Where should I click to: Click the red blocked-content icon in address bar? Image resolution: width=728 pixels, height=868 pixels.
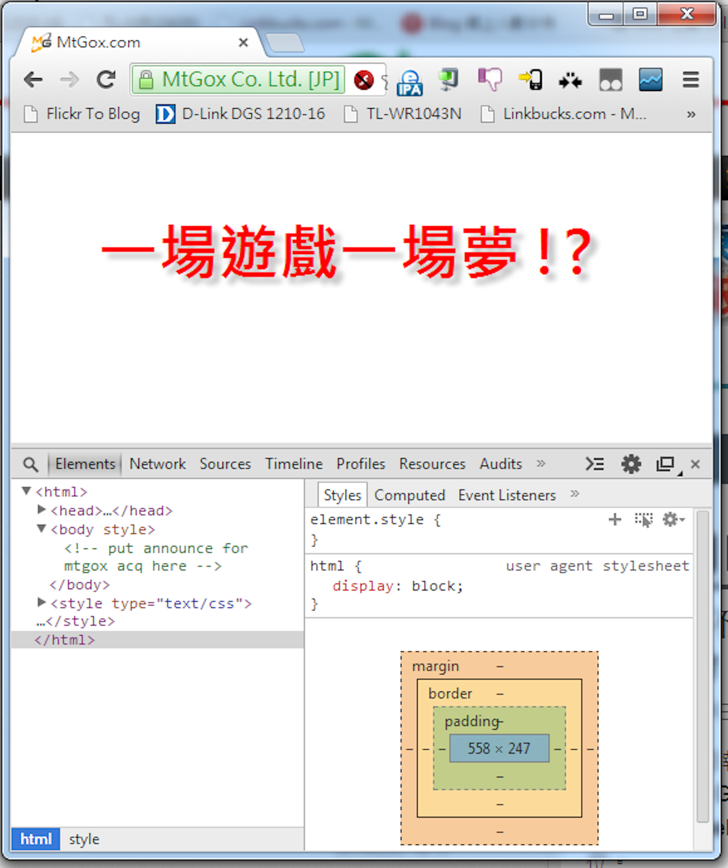pyautogui.click(x=364, y=80)
